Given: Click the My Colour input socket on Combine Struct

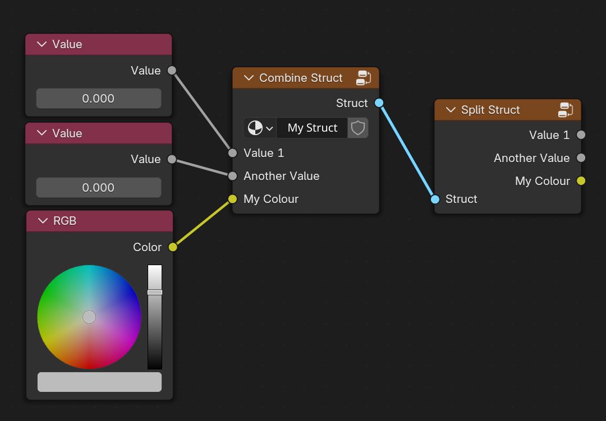Looking at the screenshot, I should [x=232, y=199].
